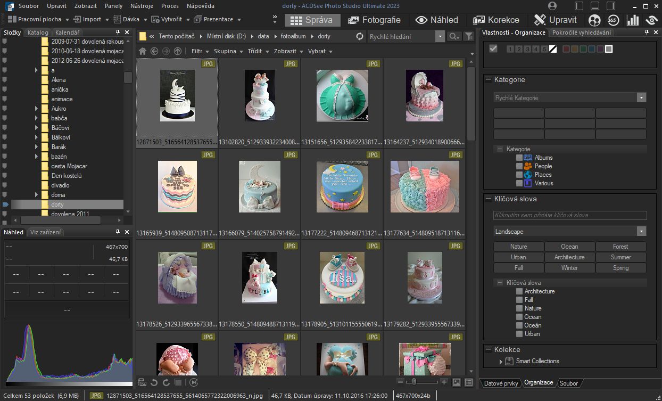Open the 365 mode icon
This screenshot has height=401, width=662.
coord(613,20)
